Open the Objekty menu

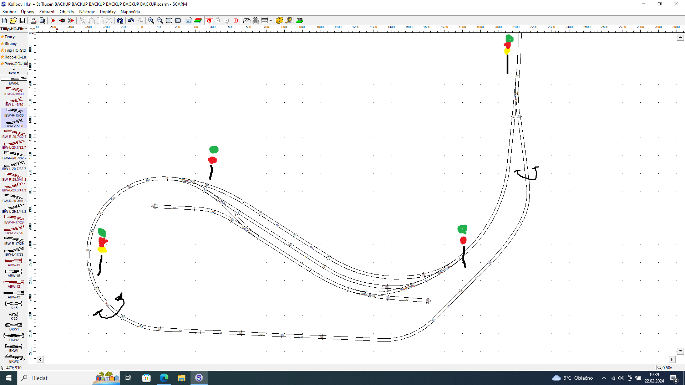click(67, 12)
